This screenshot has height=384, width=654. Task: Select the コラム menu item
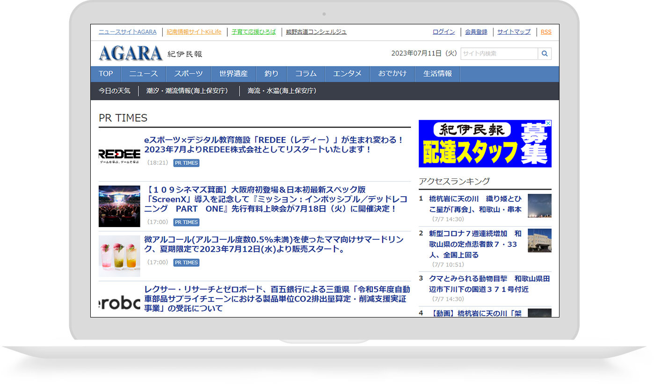click(x=305, y=74)
